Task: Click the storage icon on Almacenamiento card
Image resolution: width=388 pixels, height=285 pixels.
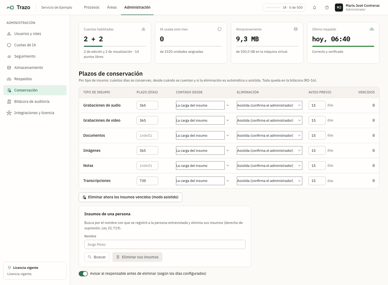Action: [296, 29]
